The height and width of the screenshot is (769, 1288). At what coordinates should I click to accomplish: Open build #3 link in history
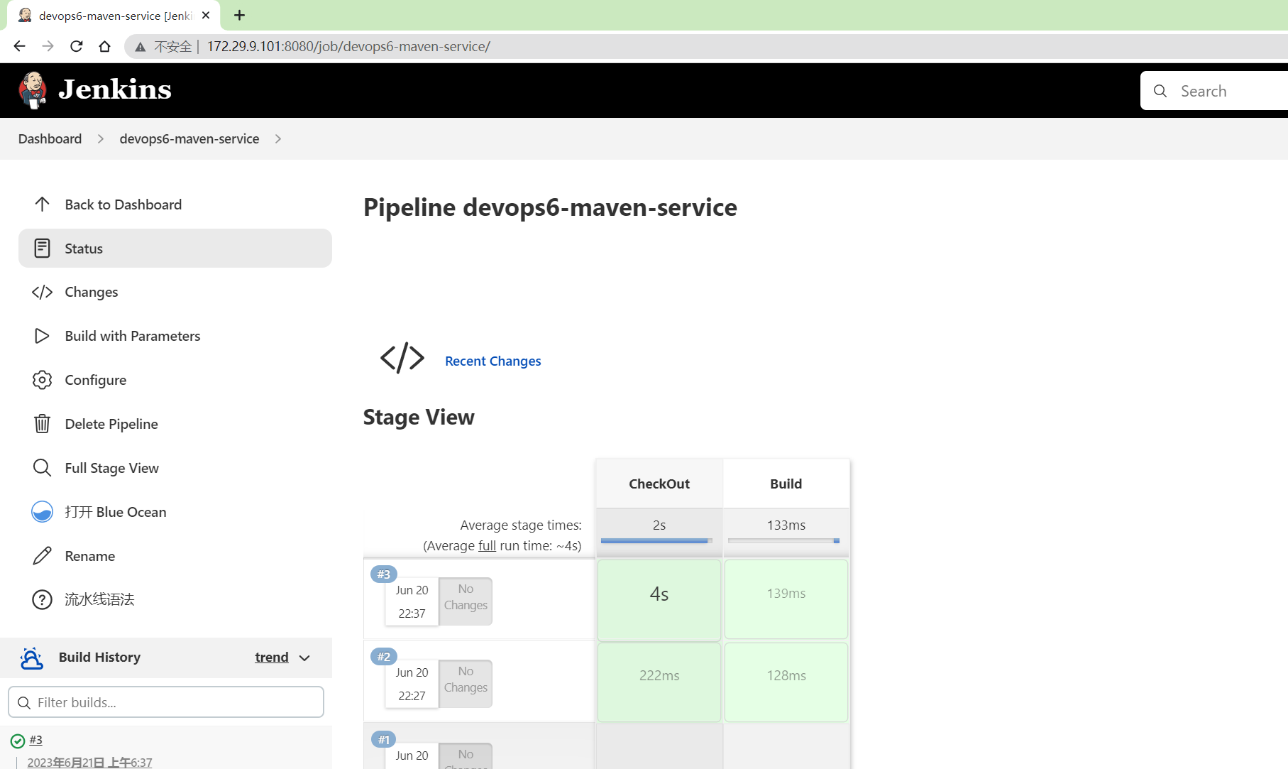click(x=36, y=740)
